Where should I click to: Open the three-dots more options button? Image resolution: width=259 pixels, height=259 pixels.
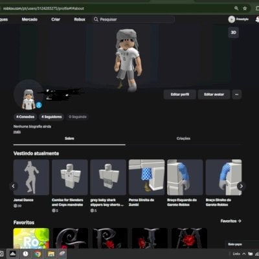tap(237, 95)
